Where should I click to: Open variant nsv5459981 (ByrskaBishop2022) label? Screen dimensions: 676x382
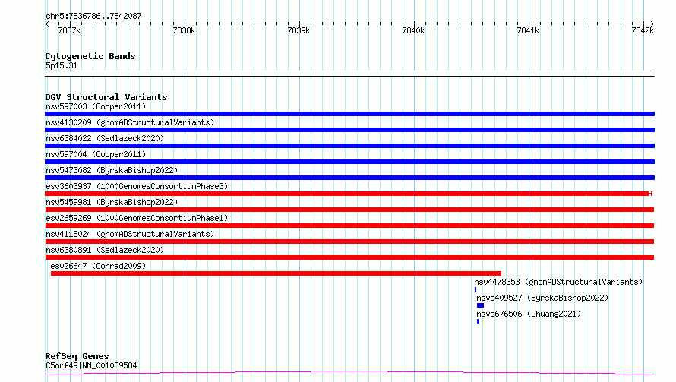coord(112,202)
